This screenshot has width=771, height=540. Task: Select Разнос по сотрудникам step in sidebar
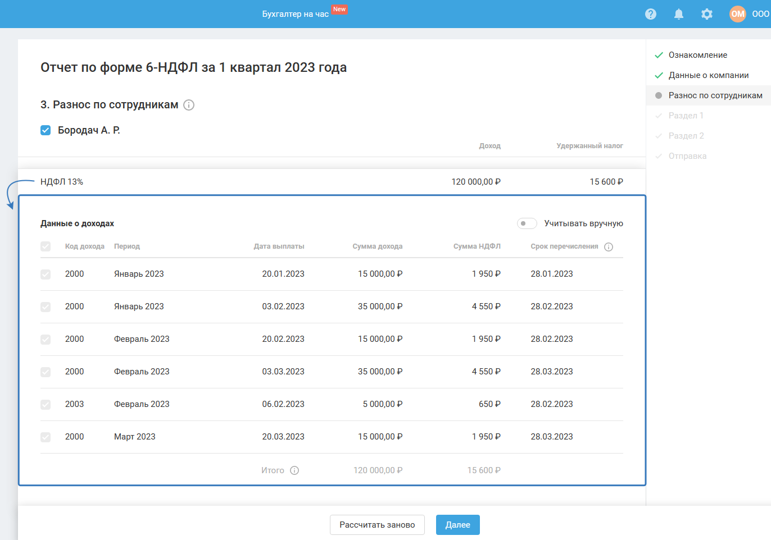[x=715, y=95]
